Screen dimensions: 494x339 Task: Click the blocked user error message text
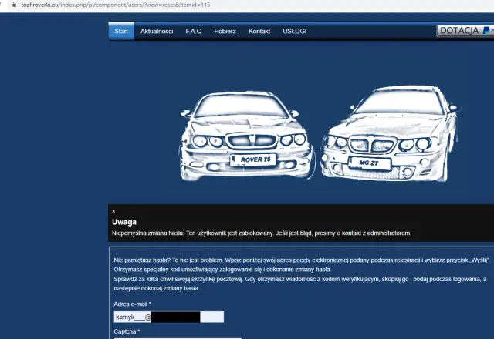click(x=262, y=233)
